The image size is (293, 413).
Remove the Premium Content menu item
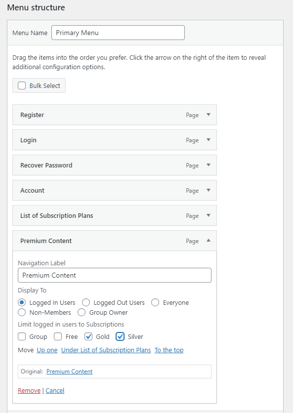[x=29, y=390]
